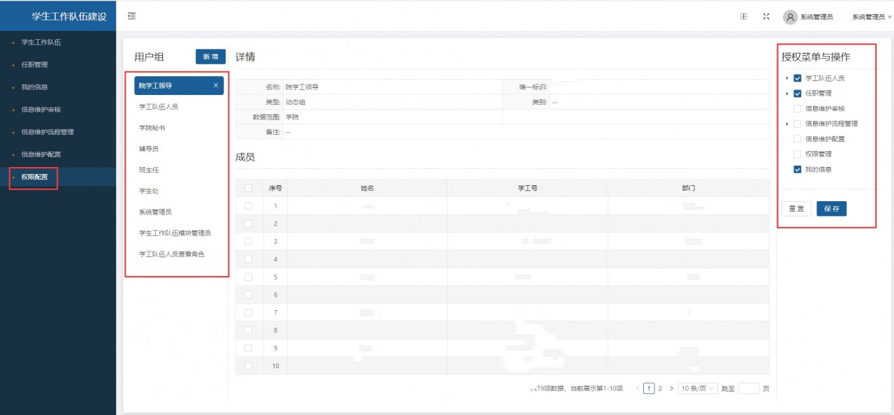Click the user avatar icon
Viewport: 894px width, 415px height.
pyautogui.click(x=790, y=17)
